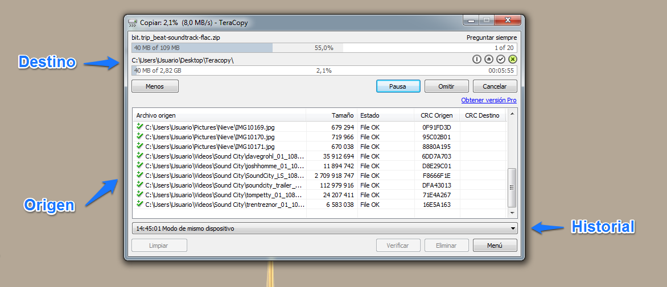Screen dimensions: 667x287
Task: Select the Sound City\joshhomme_01 file row
Action: pos(320,165)
